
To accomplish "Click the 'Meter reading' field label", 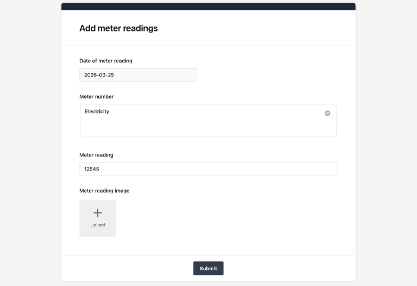I will click(x=96, y=155).
